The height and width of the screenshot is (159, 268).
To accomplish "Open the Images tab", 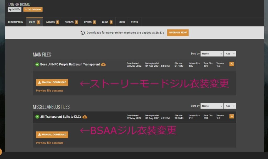I will click(52, 22).
